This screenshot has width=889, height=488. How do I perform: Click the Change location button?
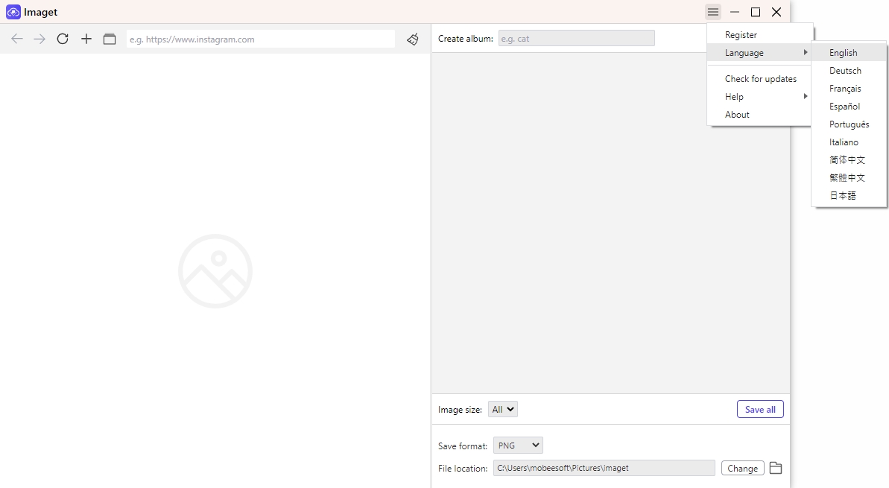743,468
